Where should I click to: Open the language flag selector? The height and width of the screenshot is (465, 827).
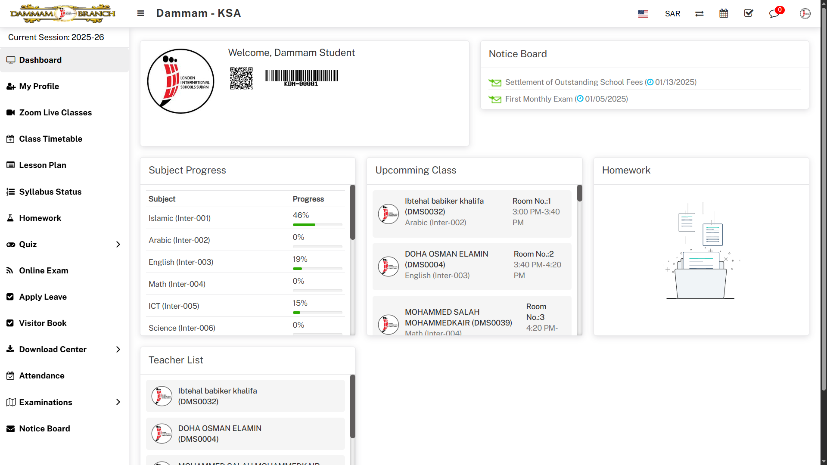[x=643, y=14]
